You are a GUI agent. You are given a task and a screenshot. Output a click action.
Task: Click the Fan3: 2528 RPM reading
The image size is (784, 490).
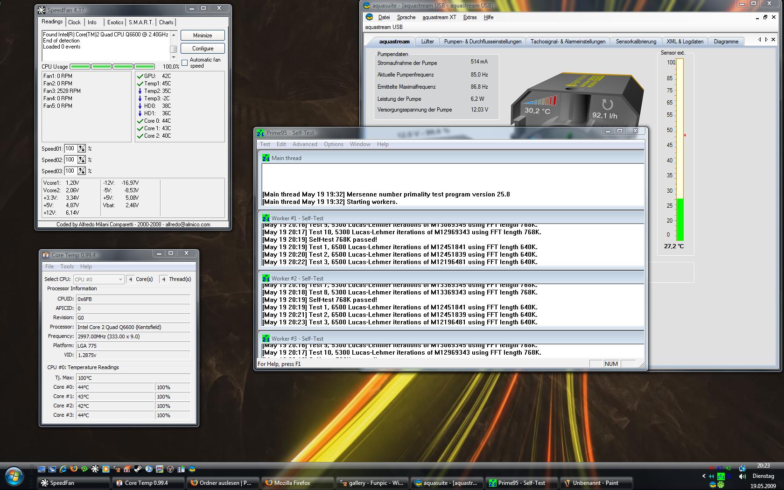(x=62, y=91)
